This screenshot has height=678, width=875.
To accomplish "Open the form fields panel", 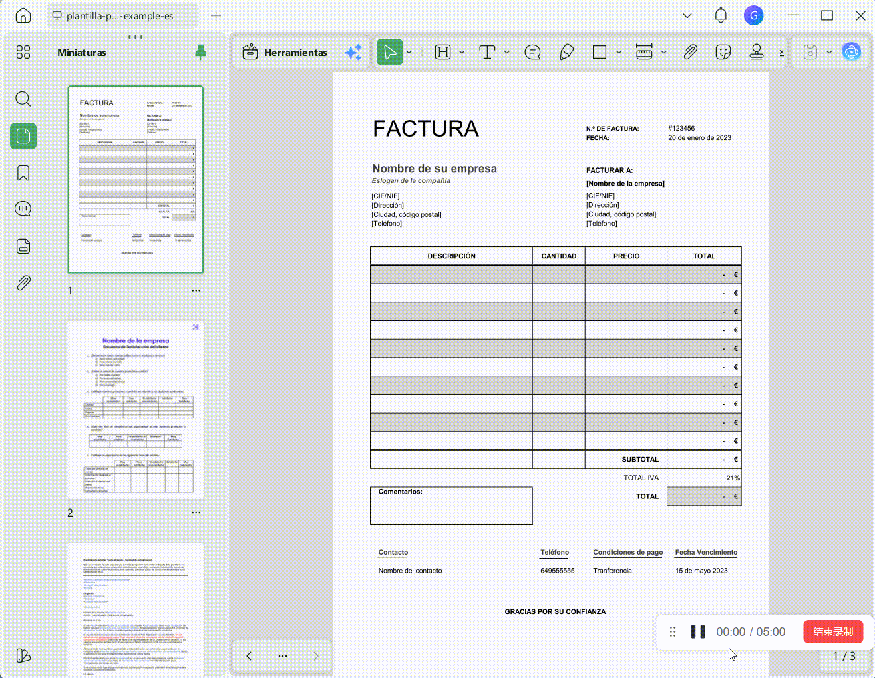I will (x=23, y=246).
